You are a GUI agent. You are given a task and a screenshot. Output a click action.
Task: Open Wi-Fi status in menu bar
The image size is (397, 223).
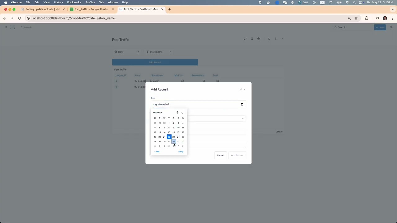[347, 2]
